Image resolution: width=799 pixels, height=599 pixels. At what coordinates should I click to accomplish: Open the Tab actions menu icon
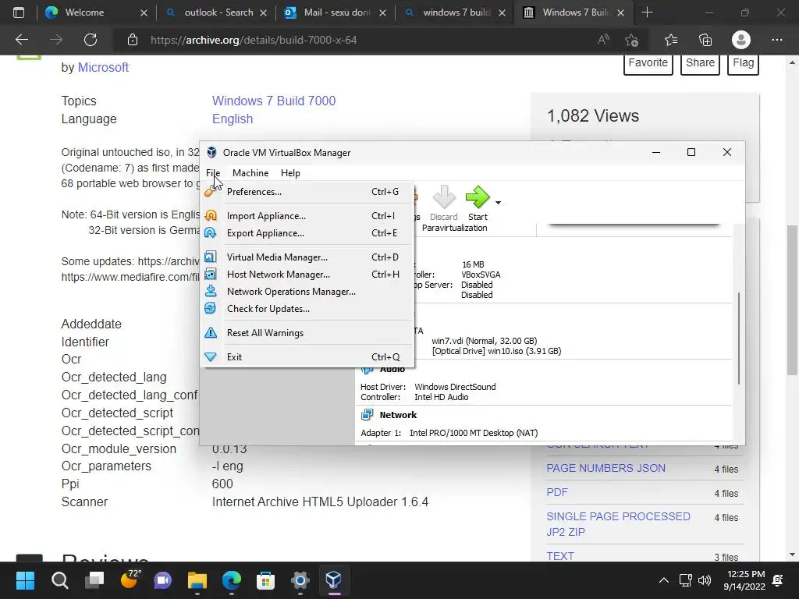tap(19, 12)
